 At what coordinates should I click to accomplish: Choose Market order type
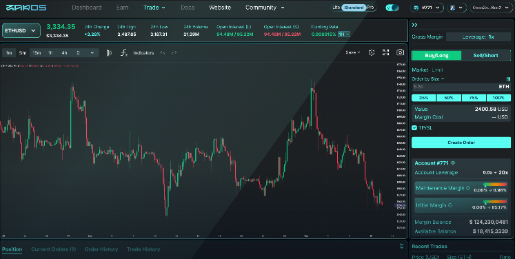420,70
